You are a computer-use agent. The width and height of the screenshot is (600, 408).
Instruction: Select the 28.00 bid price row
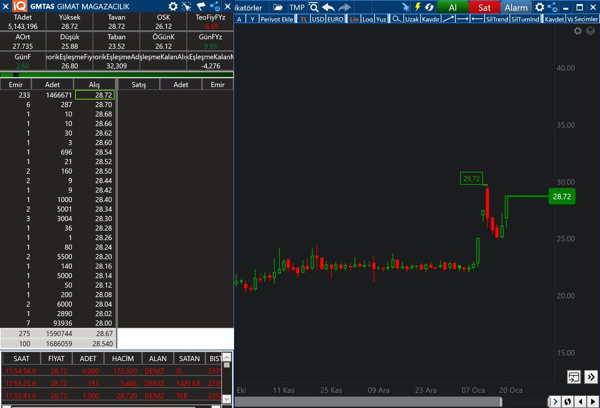(x=58, y=323)
